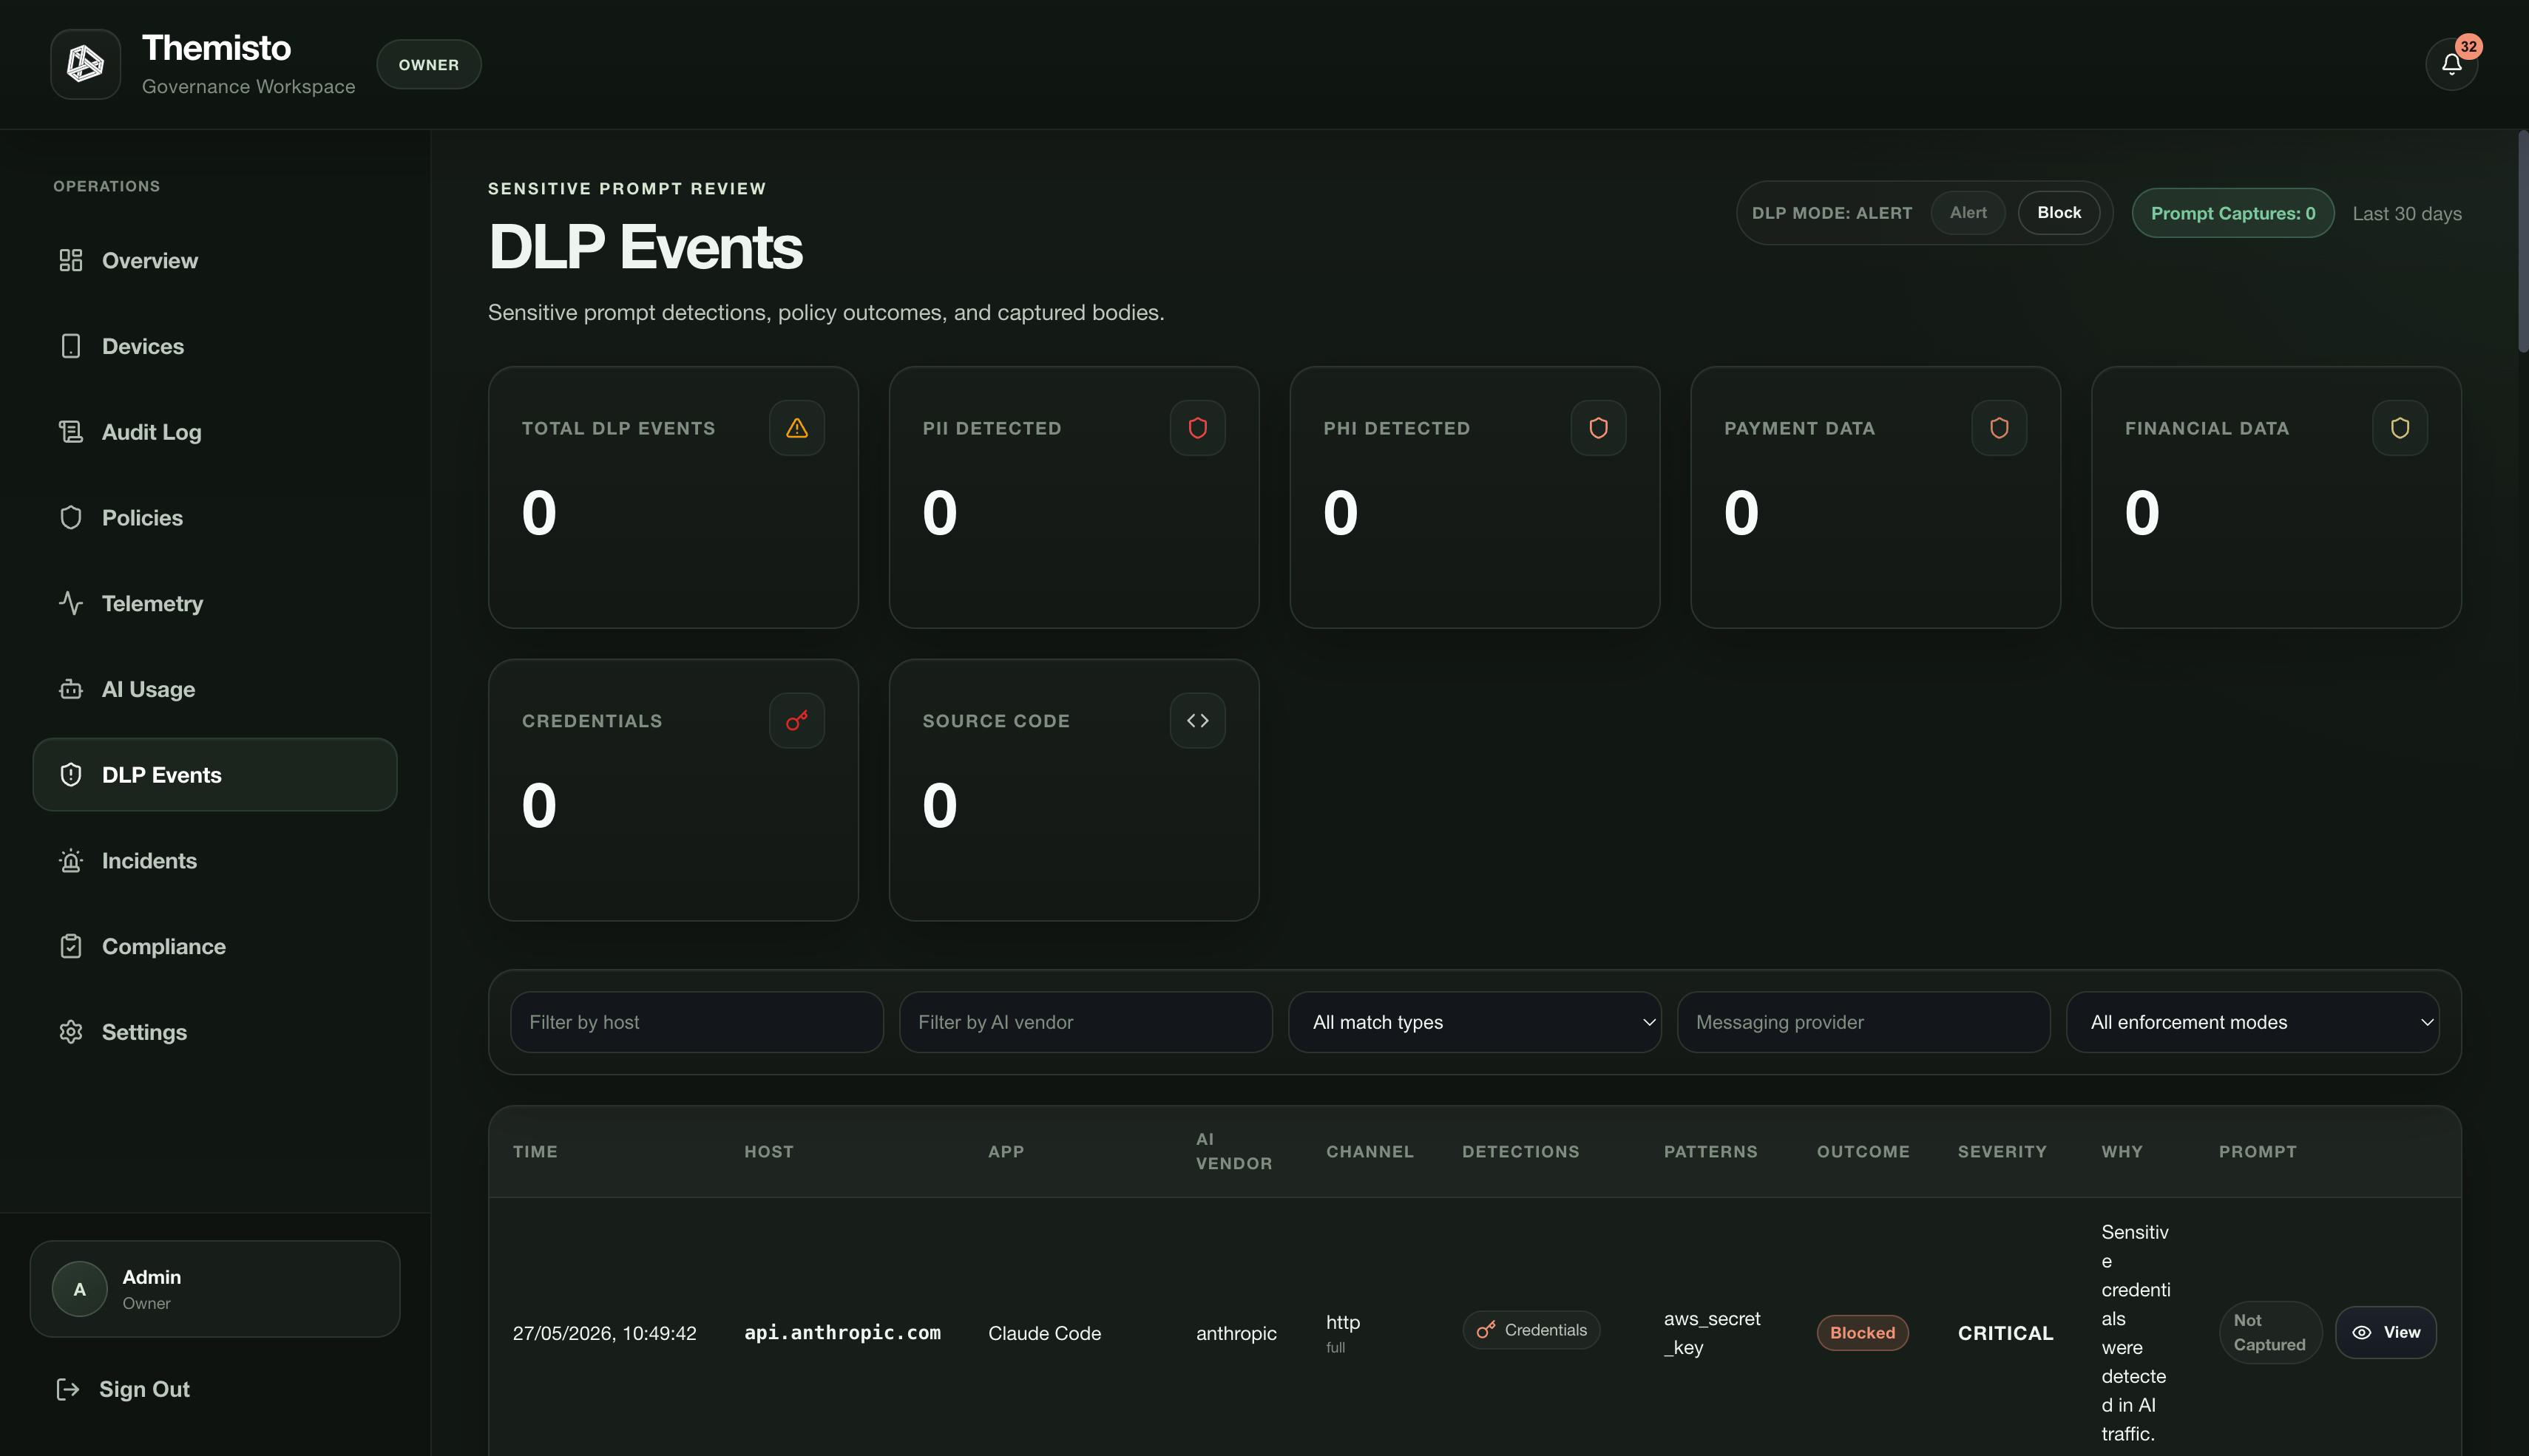Click the Overview grid icon
Viewport: 2529px width, 1456px height.
coord(70,260)
